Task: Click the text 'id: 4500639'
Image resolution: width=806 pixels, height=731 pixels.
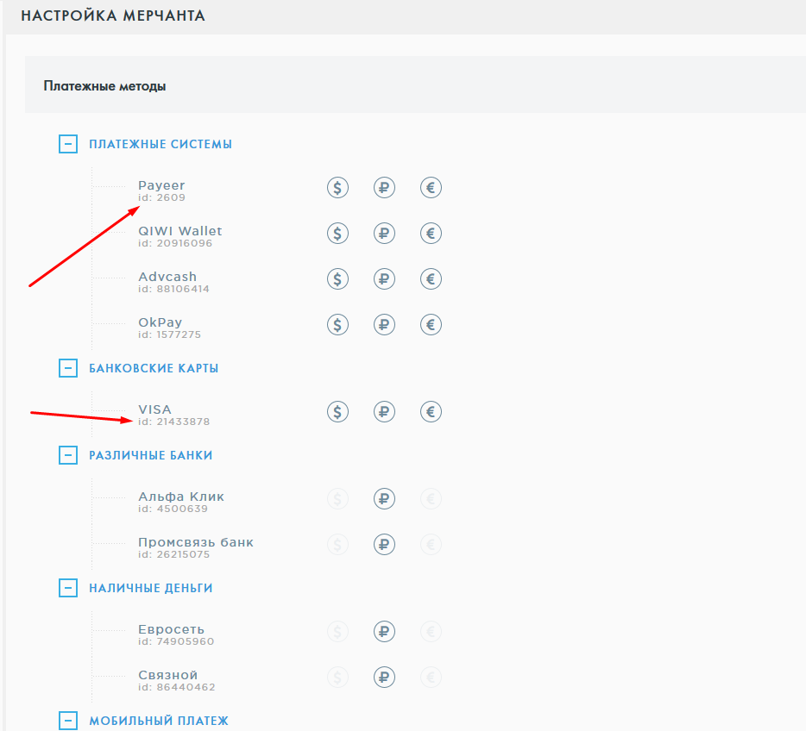Action: pos(173,509)
